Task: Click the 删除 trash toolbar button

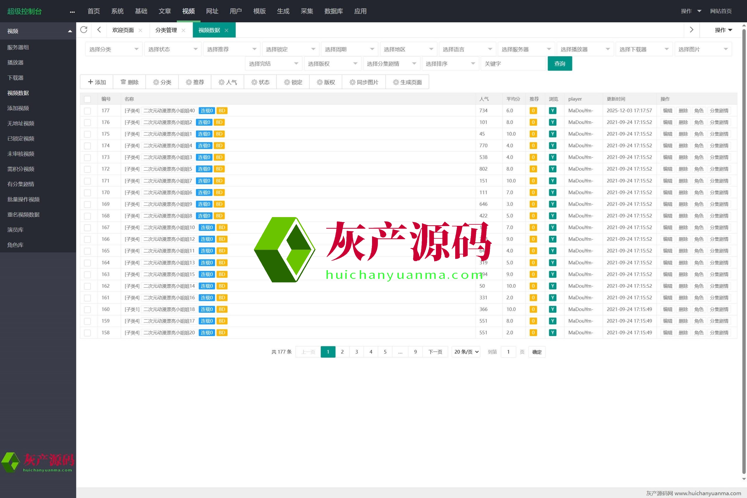Action: click(x=130, y=82)
